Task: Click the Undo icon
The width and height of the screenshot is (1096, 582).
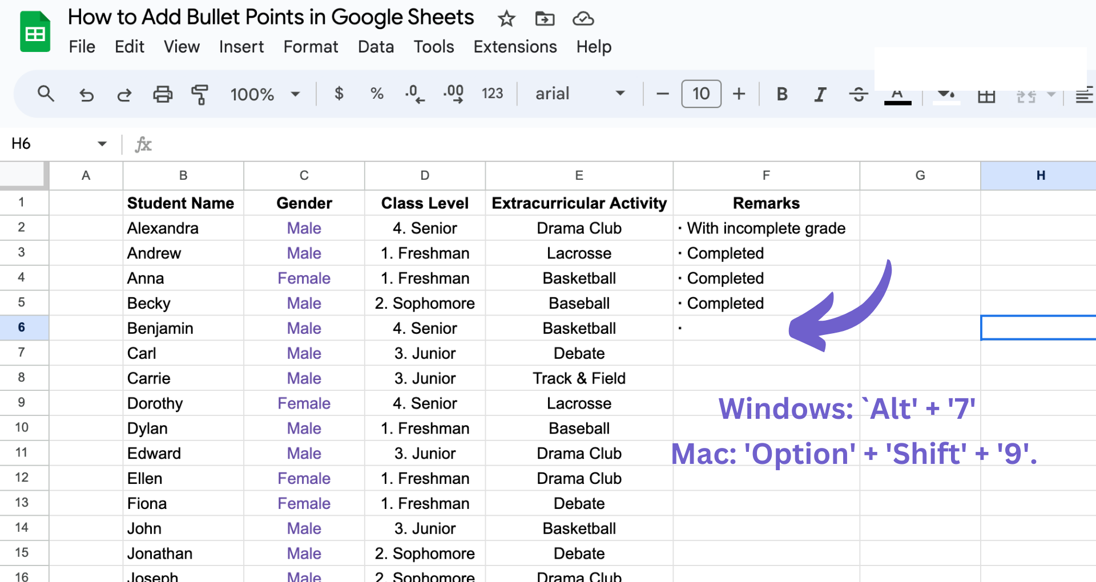Action: [x=86, y=94]
